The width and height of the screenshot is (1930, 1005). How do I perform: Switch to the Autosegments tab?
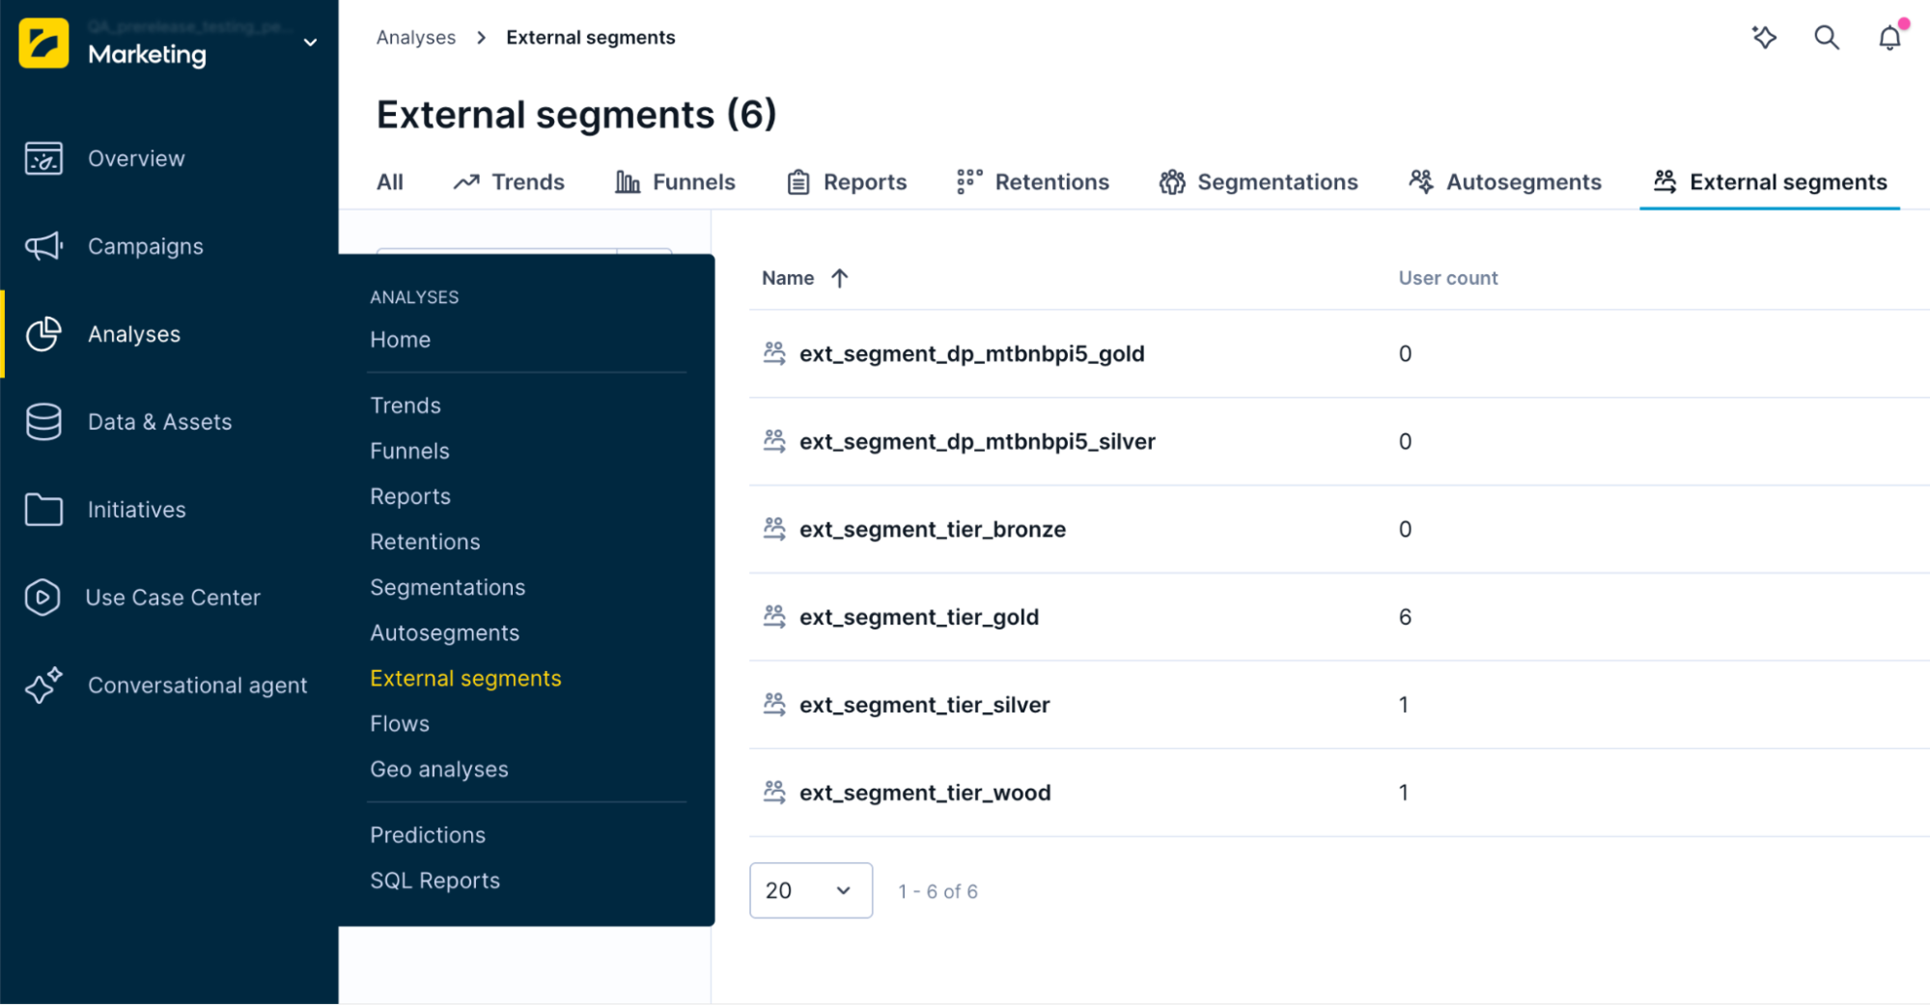1504,182
